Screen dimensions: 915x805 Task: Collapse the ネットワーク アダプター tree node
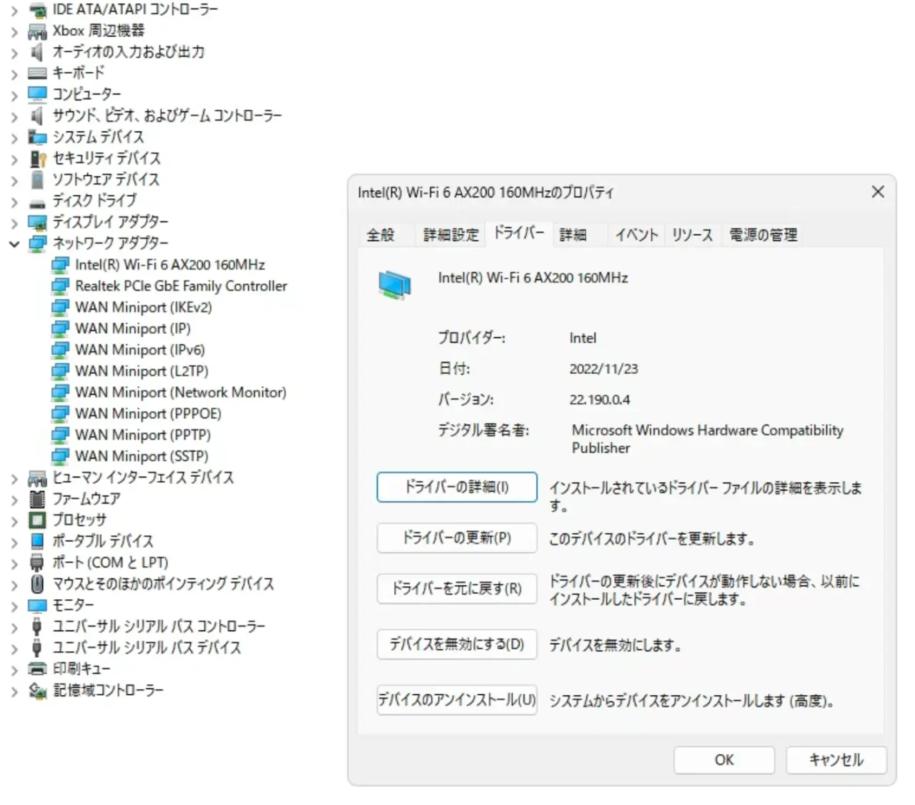click(14, 244)
